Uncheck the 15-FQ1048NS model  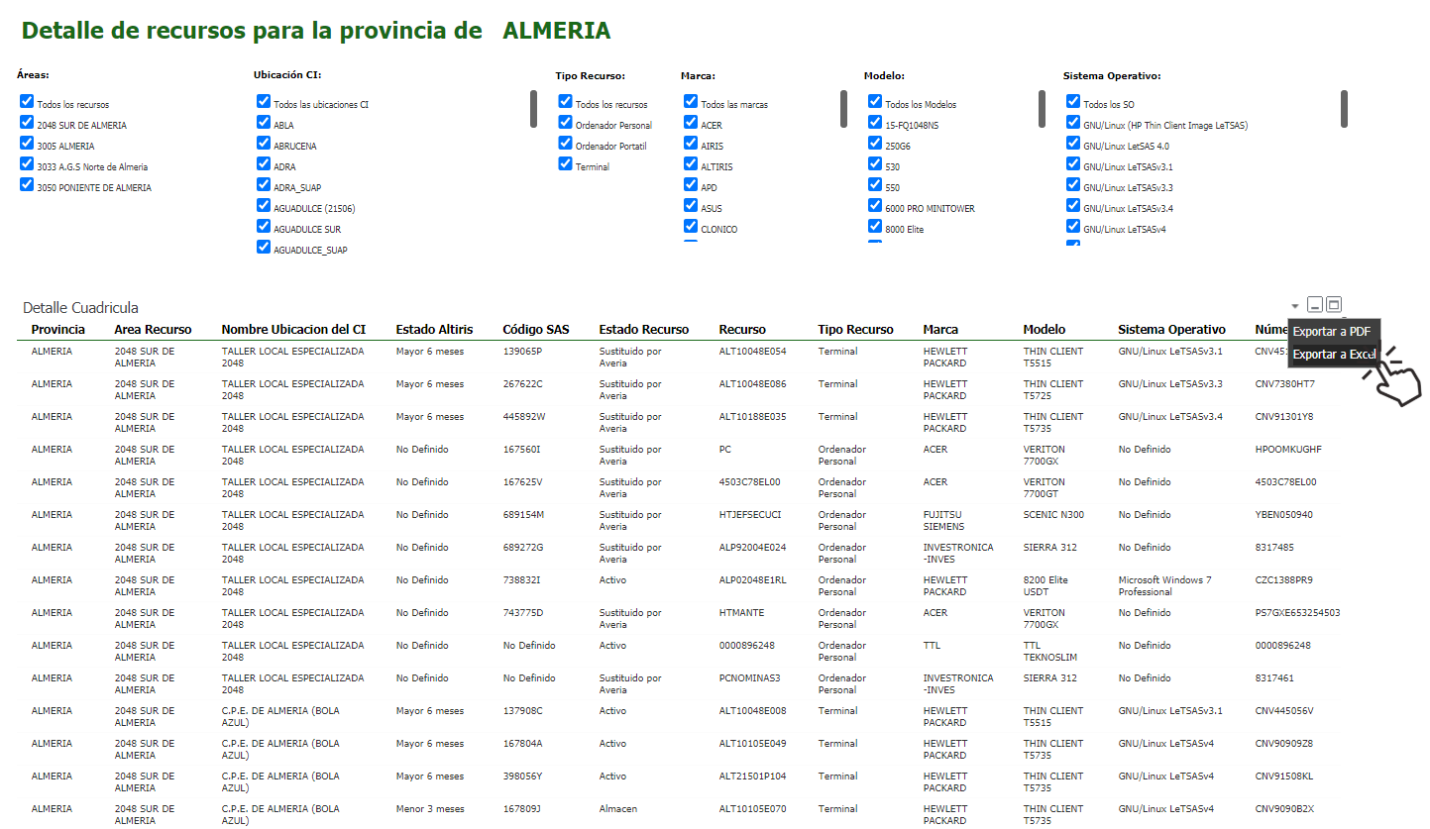[875, 122]
